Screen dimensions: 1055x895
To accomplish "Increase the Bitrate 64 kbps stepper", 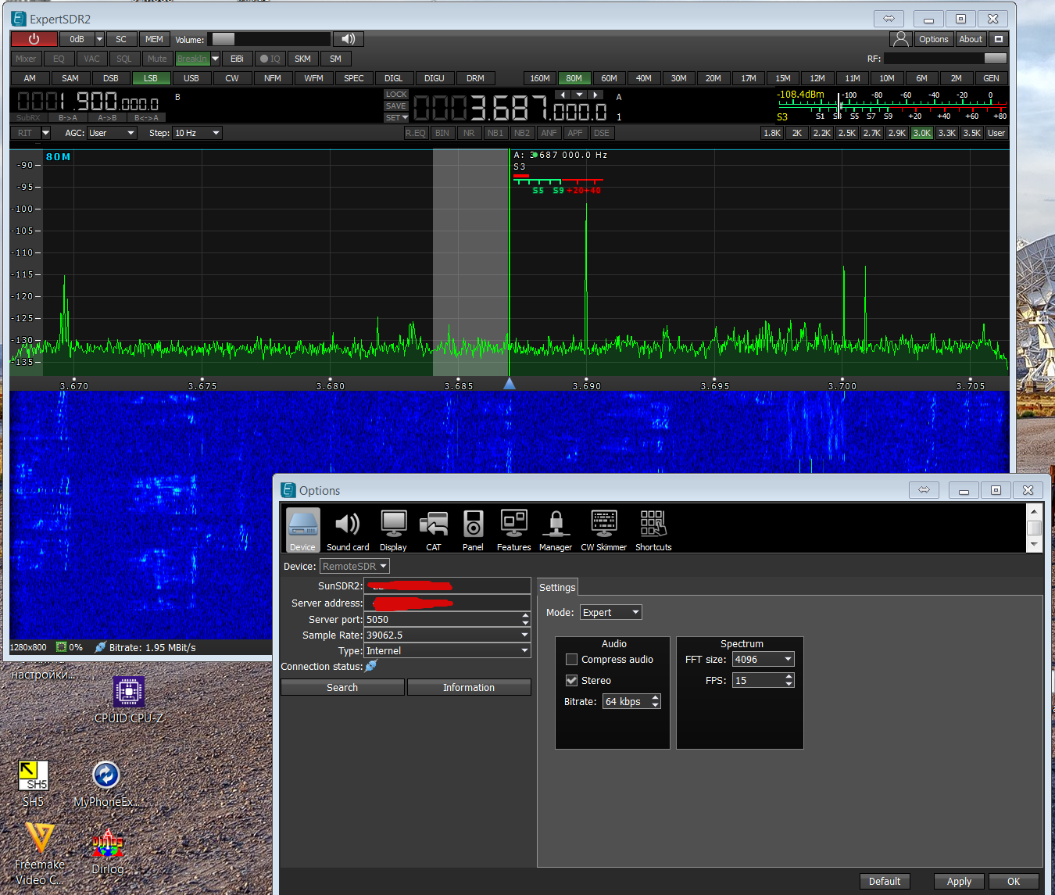I will click(656, 697).
